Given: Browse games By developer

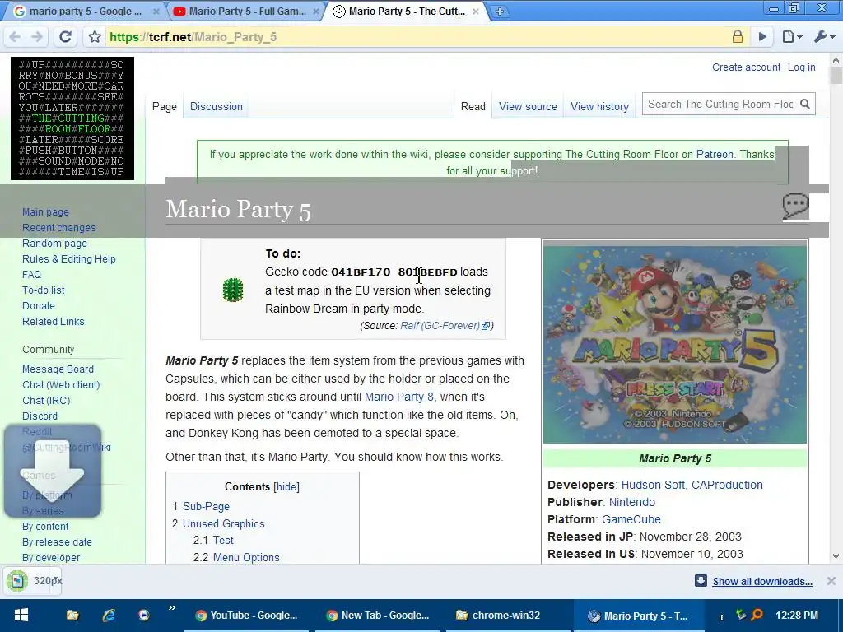Looking at the screenshot, I should (51, 558).
